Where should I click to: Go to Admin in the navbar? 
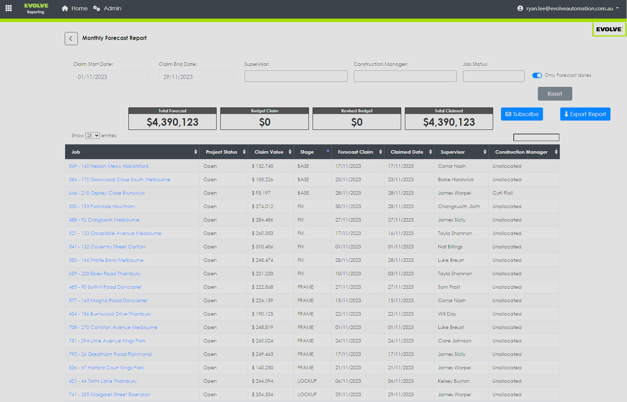pyautogui.click(x=112, y=8)
